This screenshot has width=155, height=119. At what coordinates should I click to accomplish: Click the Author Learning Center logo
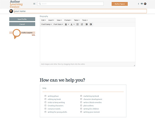tap(16, 4)
